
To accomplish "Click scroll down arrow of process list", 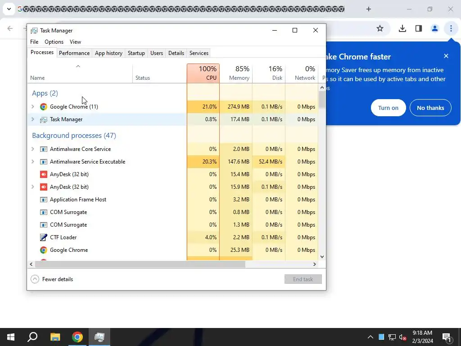I will [x=322, y=256].
